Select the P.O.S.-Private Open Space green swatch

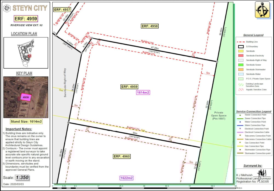[x=241, y=78]
